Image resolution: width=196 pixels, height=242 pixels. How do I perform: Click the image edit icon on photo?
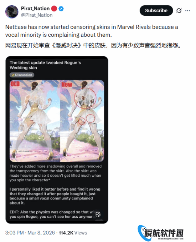98,215
